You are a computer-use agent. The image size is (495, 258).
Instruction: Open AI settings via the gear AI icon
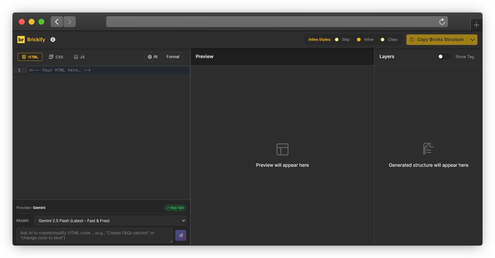click(x=152, y=56)
